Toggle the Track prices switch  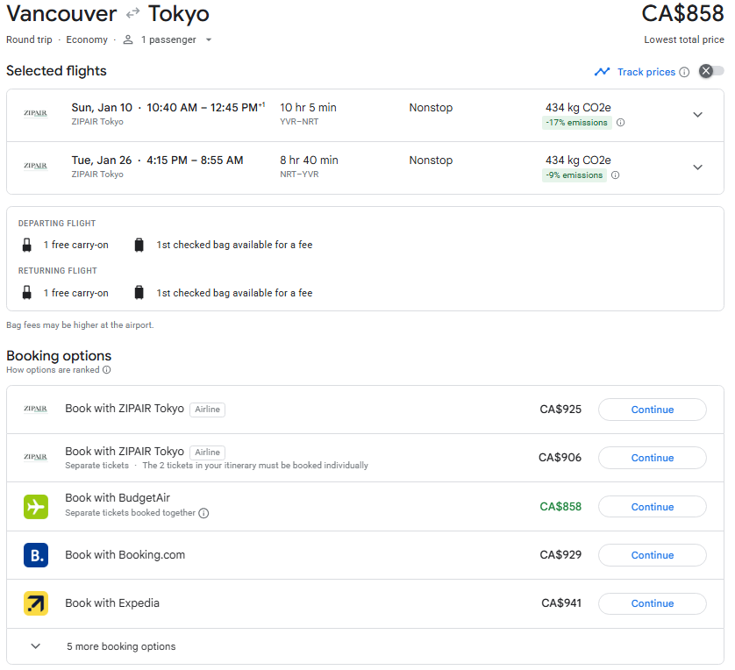[x=711, y=71]
